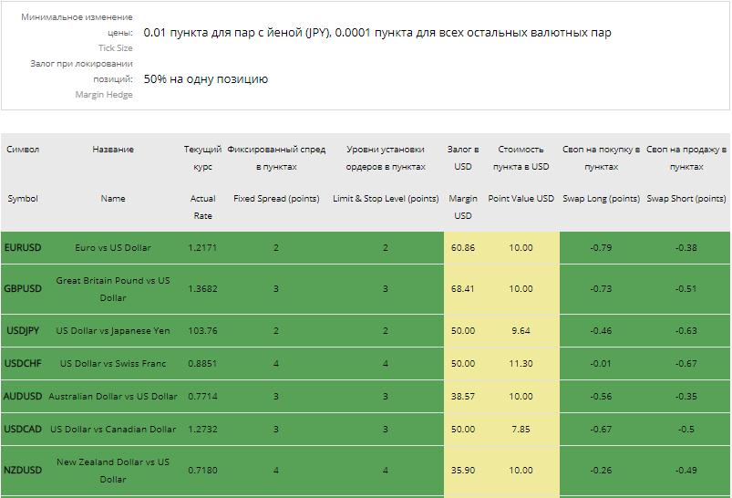Select the USDCAD symbol cell
Screen dimensions: 732x498
point(23,430)
